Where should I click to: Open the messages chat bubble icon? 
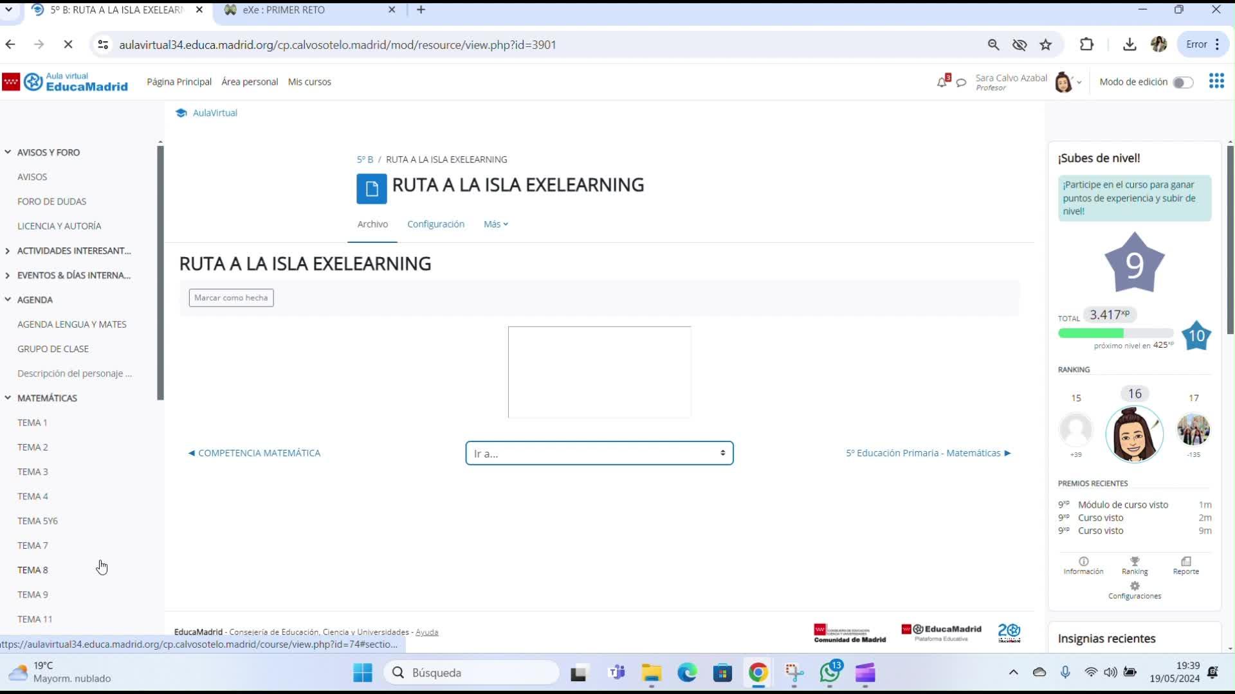(961, 83)
